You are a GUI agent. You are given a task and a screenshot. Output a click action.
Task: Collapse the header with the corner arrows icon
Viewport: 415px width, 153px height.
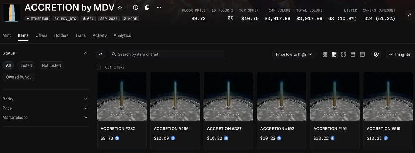409,15
